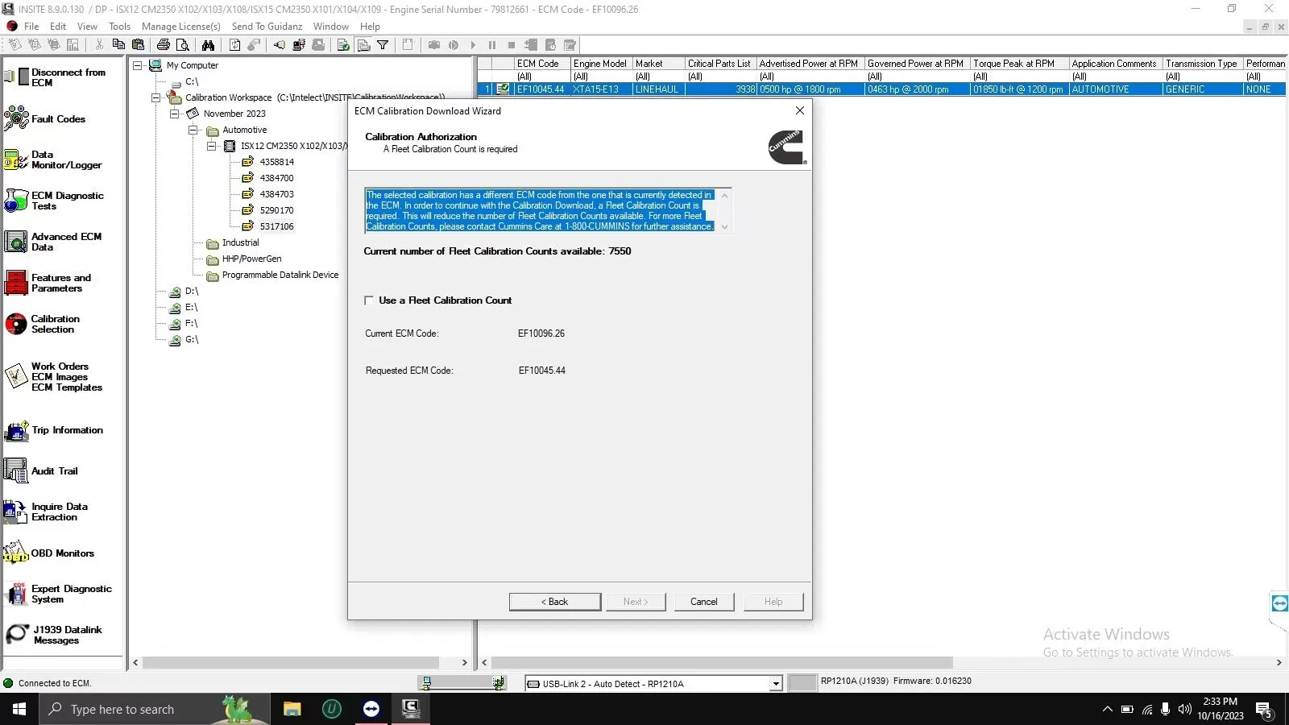This screenshot has height=725, width=1289.
Task: Open the View menu
Action: click(87, 27)
